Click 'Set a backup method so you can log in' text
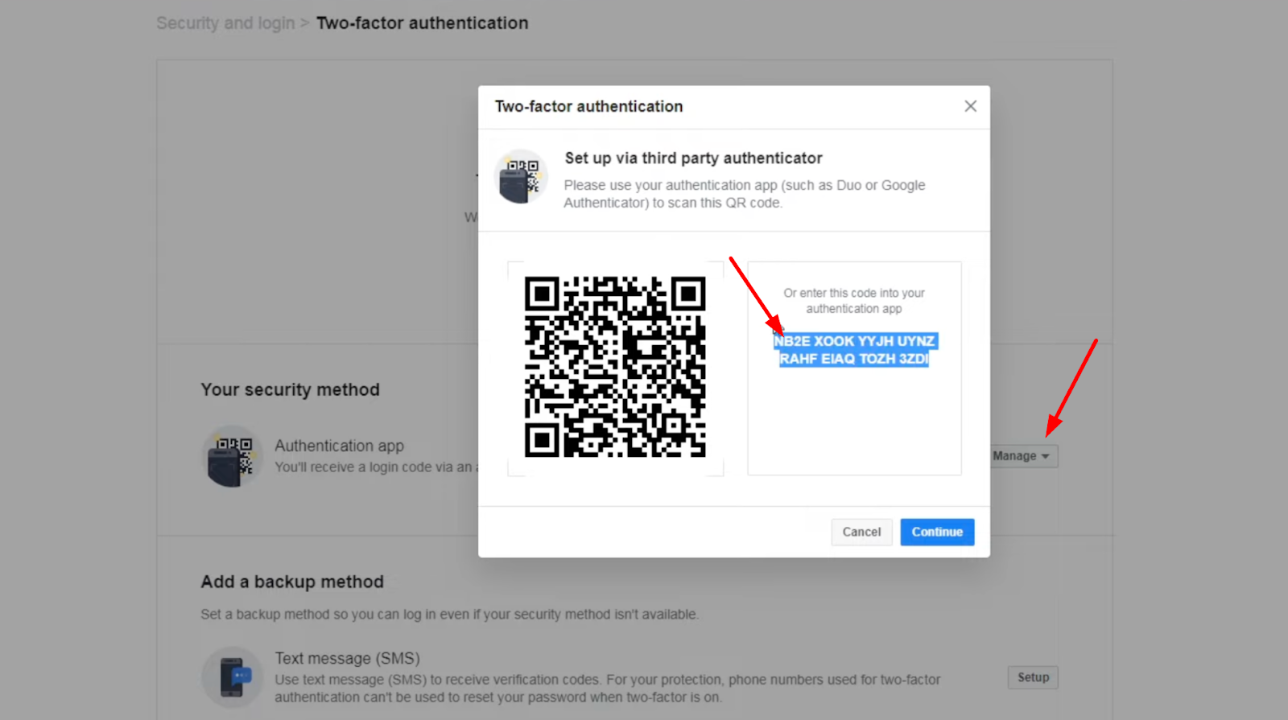Viewport: 1288px width, 720px height. 449,615
